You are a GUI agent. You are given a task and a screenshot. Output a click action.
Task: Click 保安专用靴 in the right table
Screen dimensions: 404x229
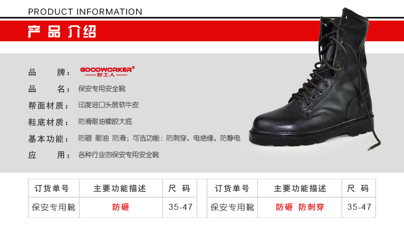pos(232,207)
